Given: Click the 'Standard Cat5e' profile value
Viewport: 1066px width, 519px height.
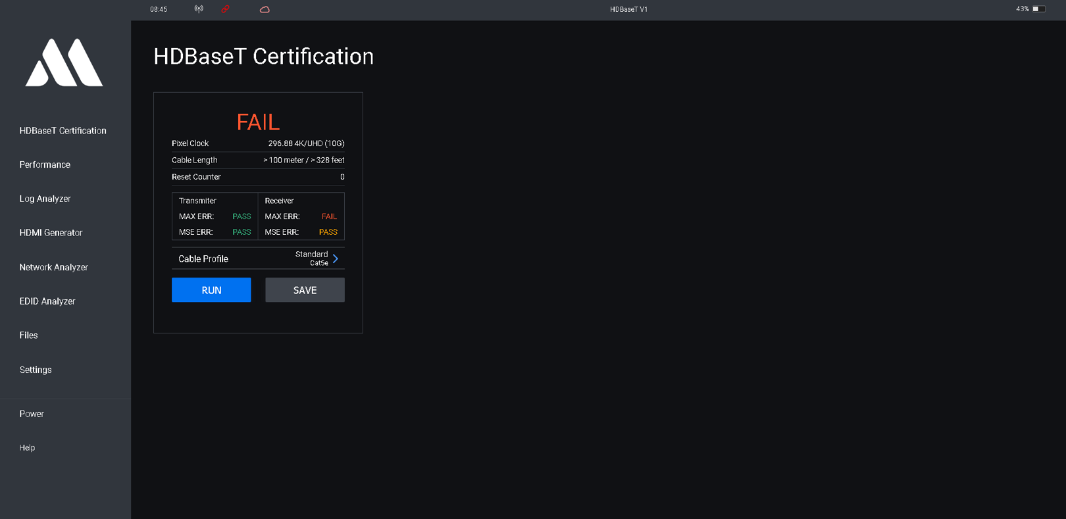Looking at the screenshot, I should 311,259.
